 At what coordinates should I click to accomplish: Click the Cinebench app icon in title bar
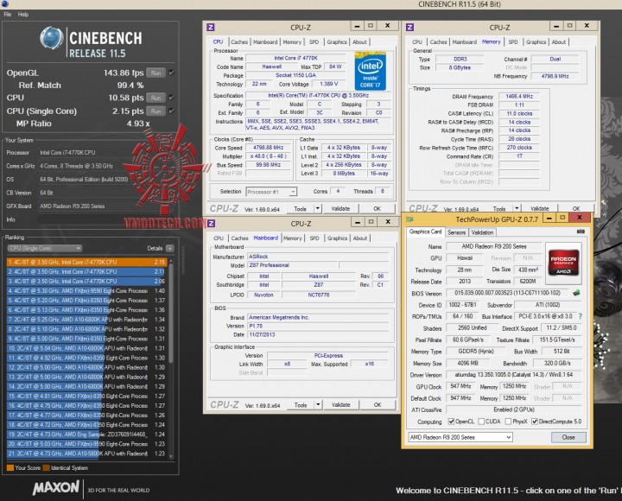pyautogui.click(x=4, y=4)
